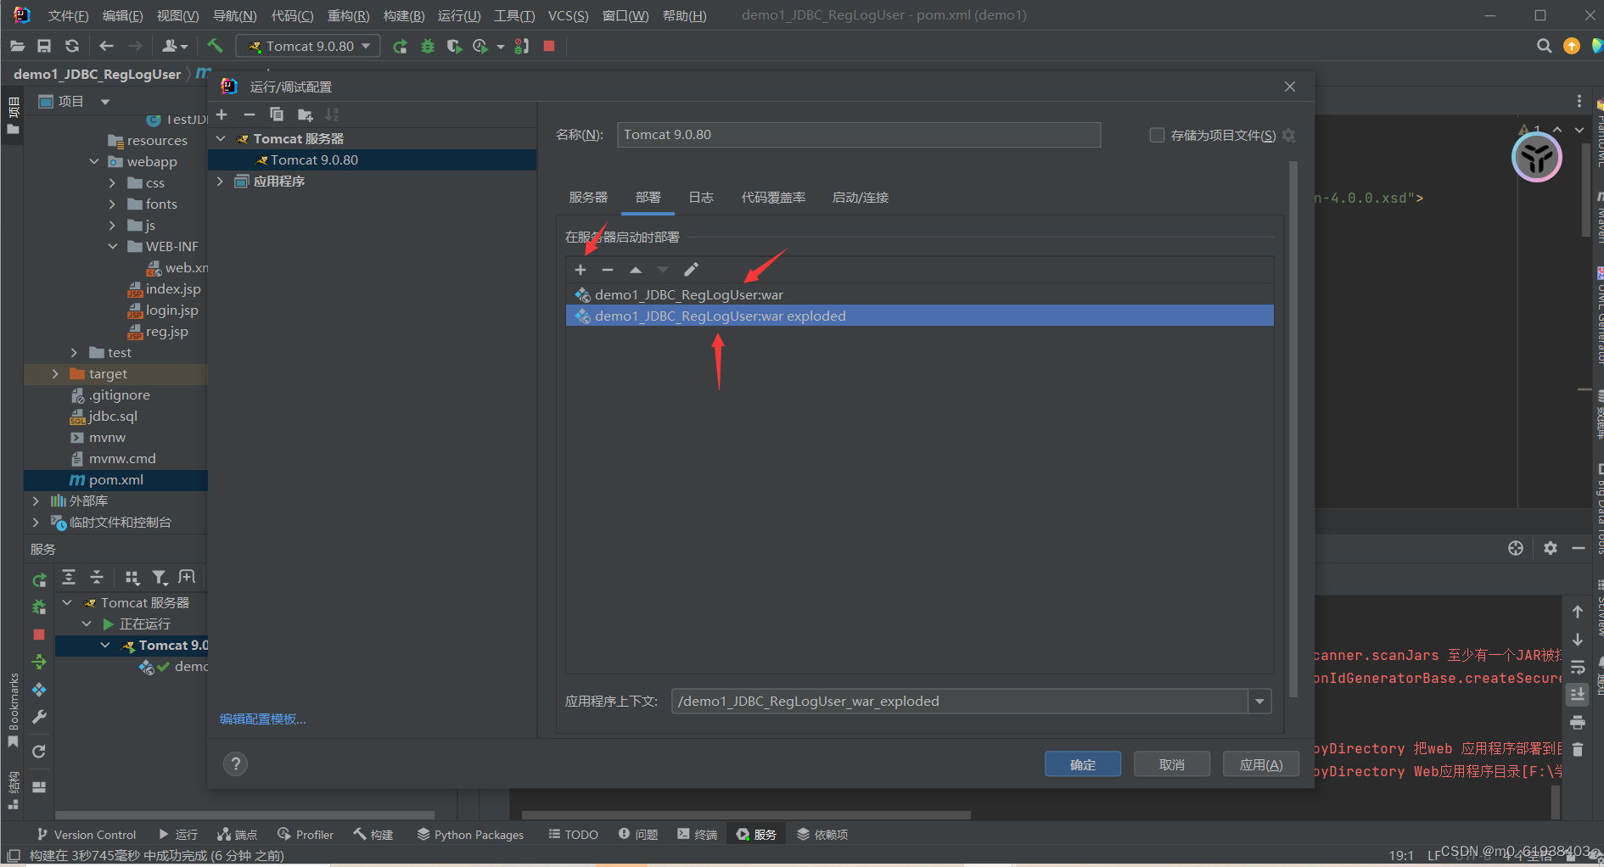Save configuration to folder icon in dialog
The image size is (1604, 867).
coord(305,115)
